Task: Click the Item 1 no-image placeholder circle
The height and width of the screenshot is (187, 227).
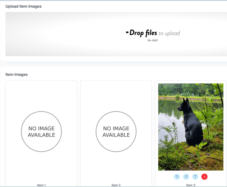Action: 41,131
